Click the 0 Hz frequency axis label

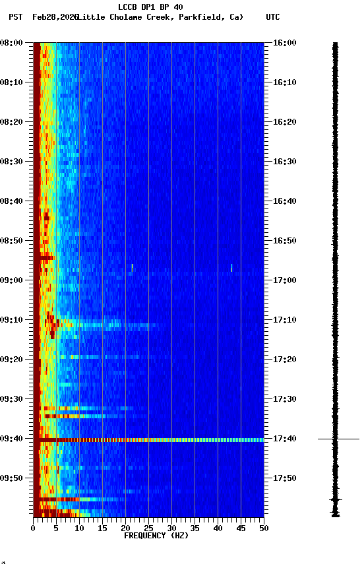click(34, 528)
